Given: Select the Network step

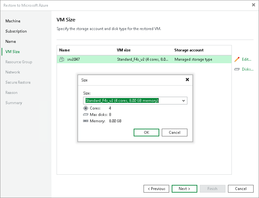Looking at the screenshot, I should click(13, 72).
